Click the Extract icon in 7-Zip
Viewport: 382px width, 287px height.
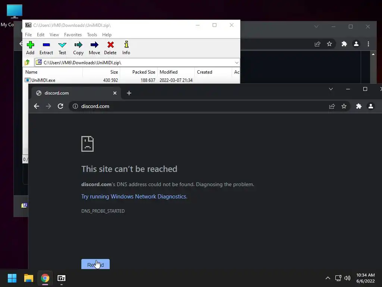46,48
